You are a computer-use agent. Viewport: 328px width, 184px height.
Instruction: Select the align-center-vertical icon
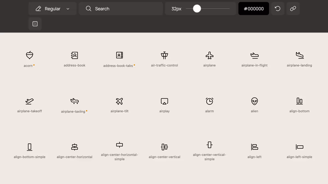164,147
